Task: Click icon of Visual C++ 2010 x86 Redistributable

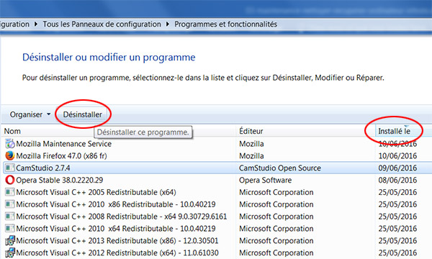Action: pos(10,204)
